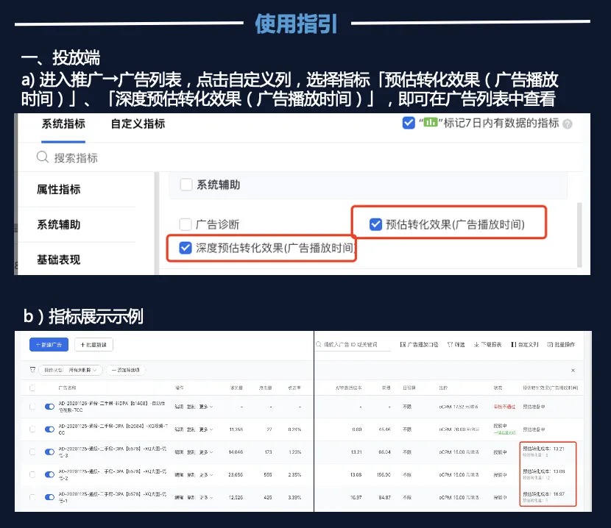
Task: Open the 筛选 filter tool
Action: (456, 345)
